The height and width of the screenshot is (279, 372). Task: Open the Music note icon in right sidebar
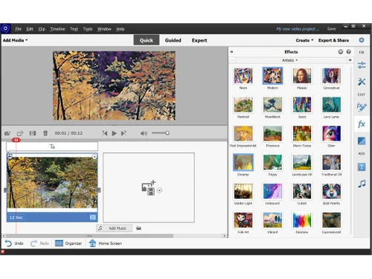pos(362,184)
